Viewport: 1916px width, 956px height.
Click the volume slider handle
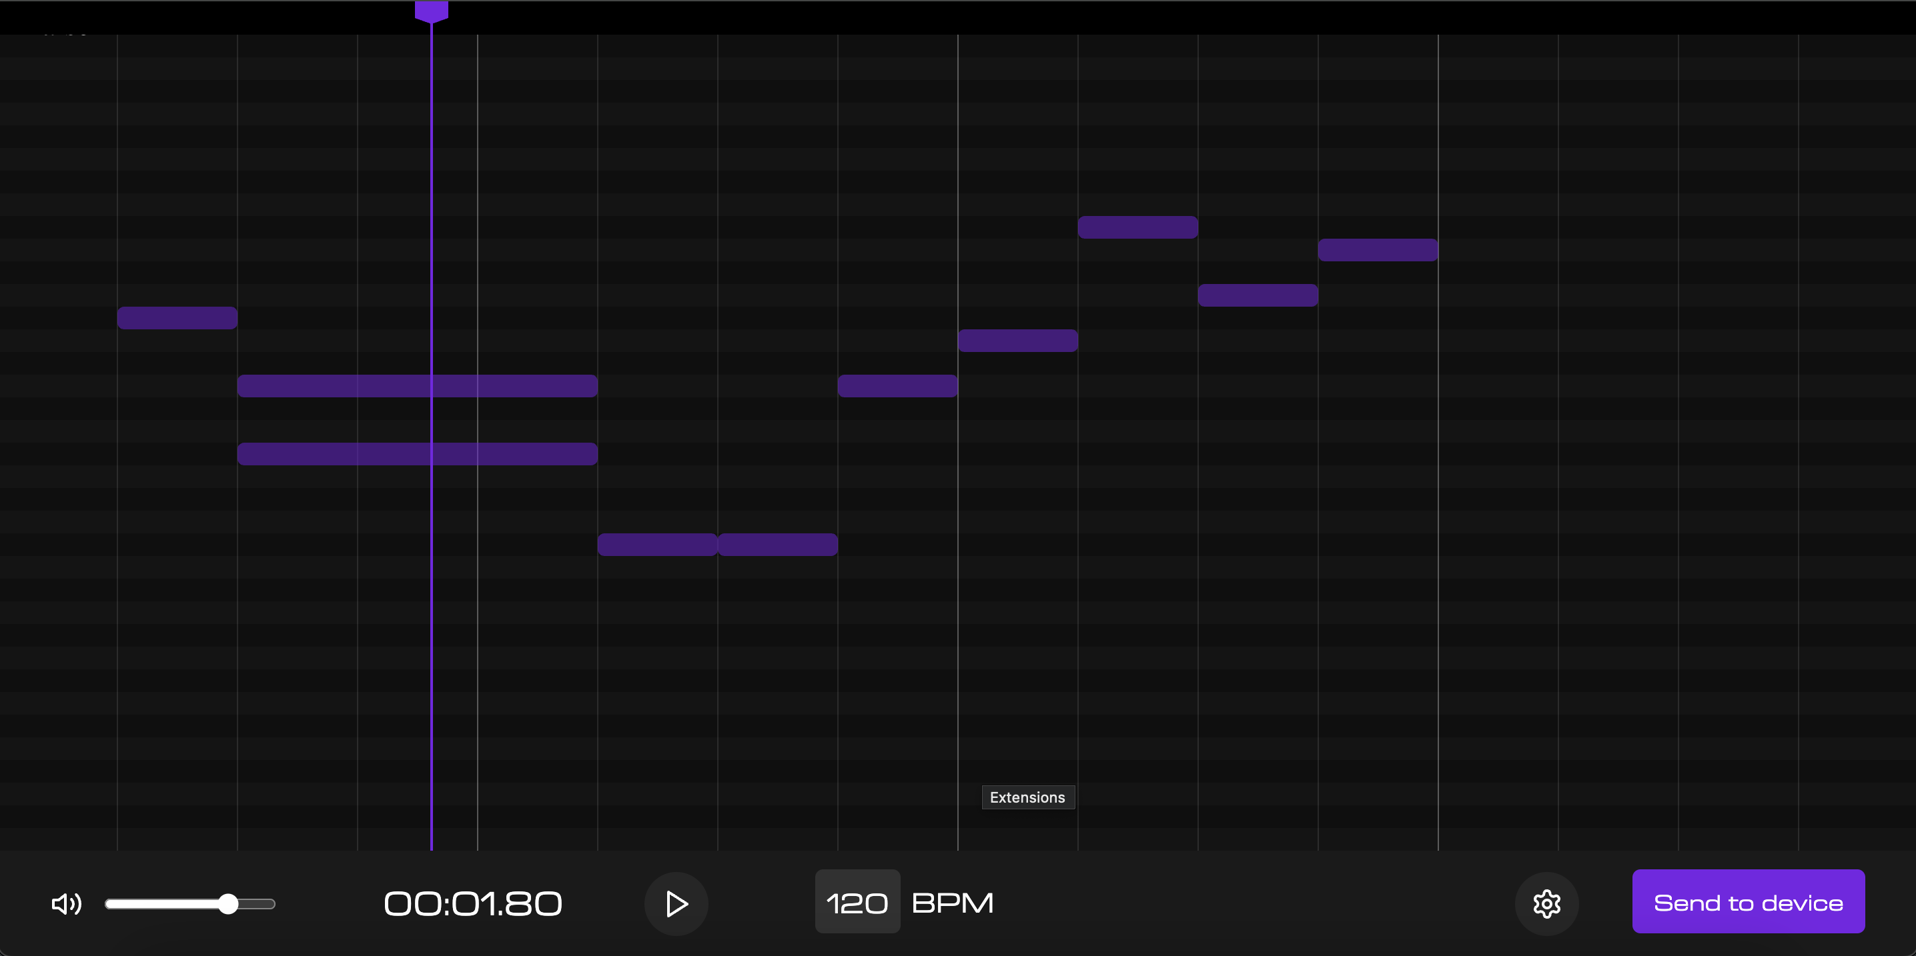[228, 904]
